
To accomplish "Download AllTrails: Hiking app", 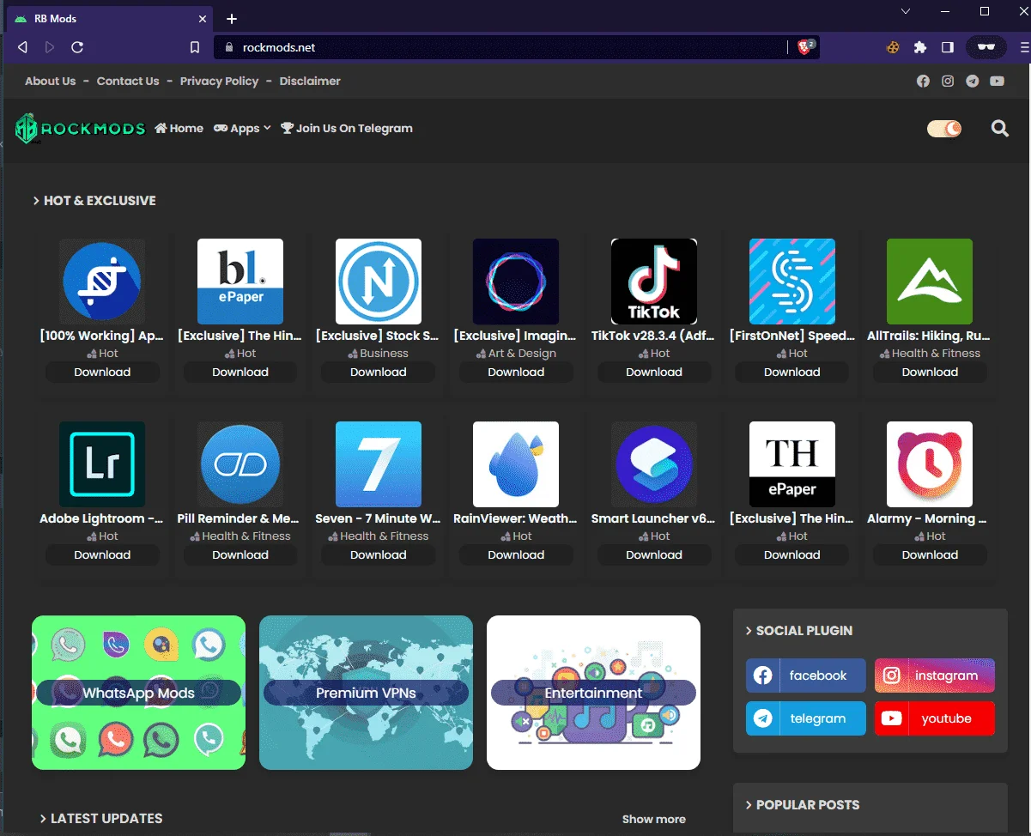I will [x=930, y=373].
